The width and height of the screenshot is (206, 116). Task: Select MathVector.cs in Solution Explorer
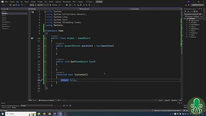coord(195,29)
